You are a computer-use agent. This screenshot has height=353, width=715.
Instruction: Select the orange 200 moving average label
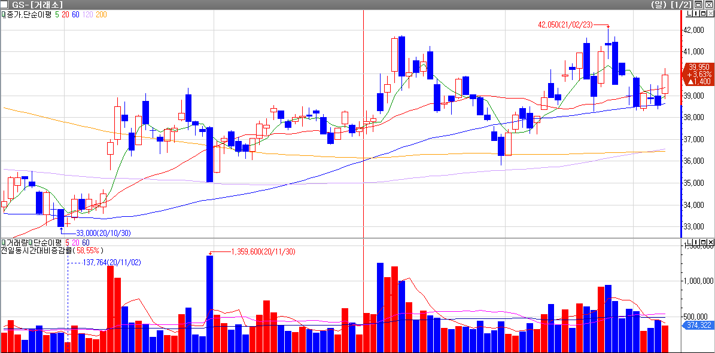pos(101,14)
